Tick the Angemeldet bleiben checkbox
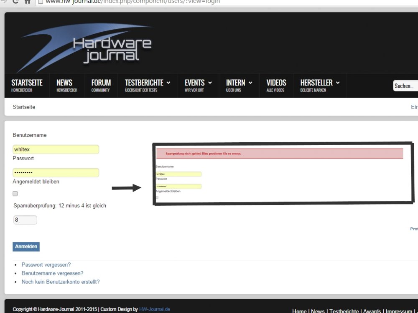Viewport: 418px width, 313px height. point(15,194)
